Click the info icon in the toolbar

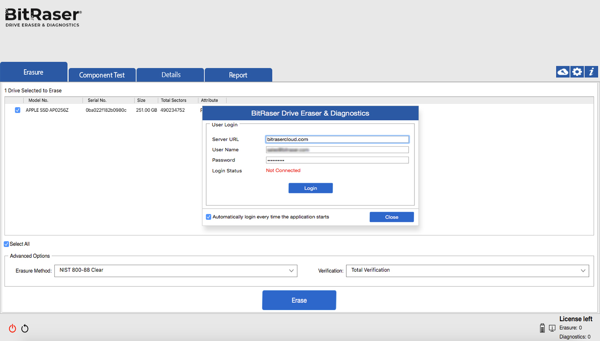591,71
